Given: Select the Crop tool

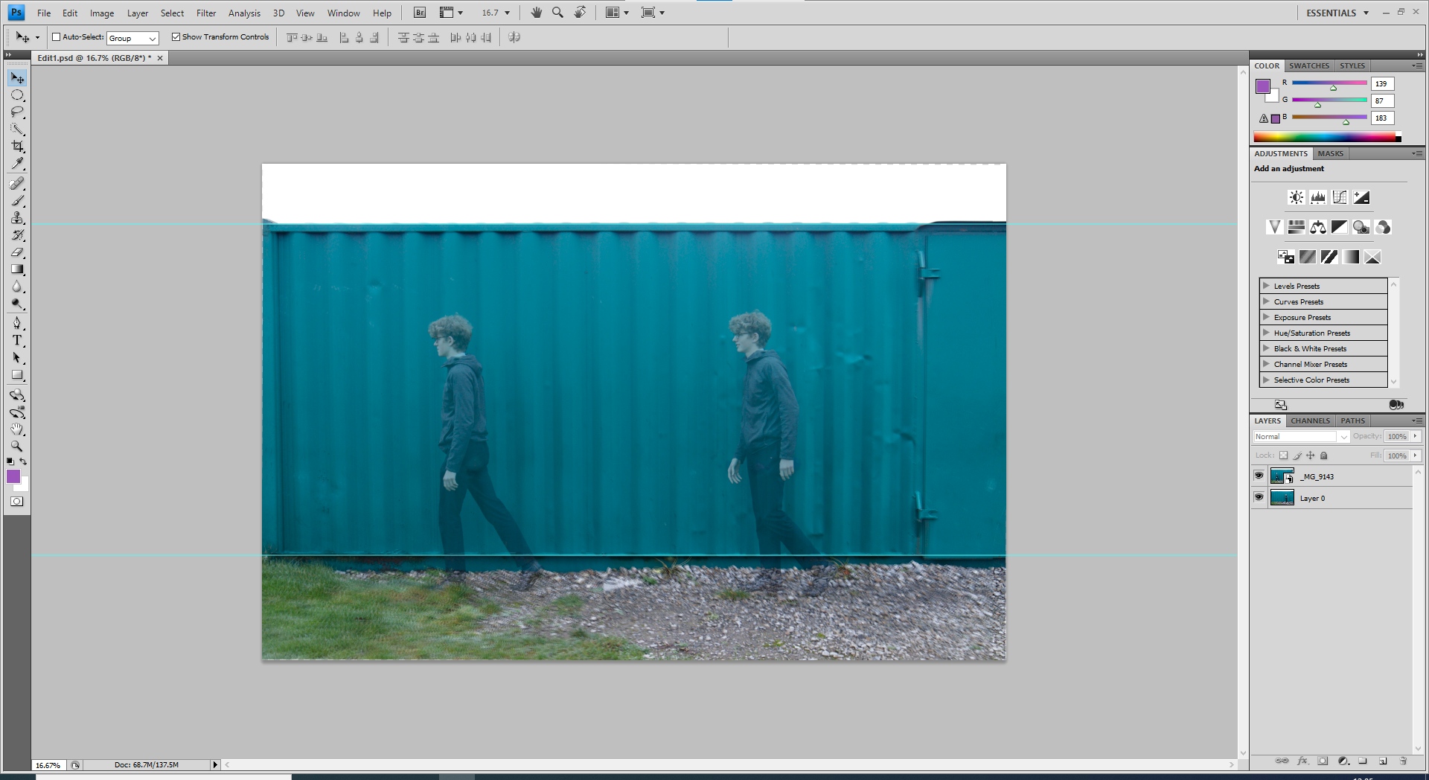Looking at the screenshot, I should click(17, 147).
